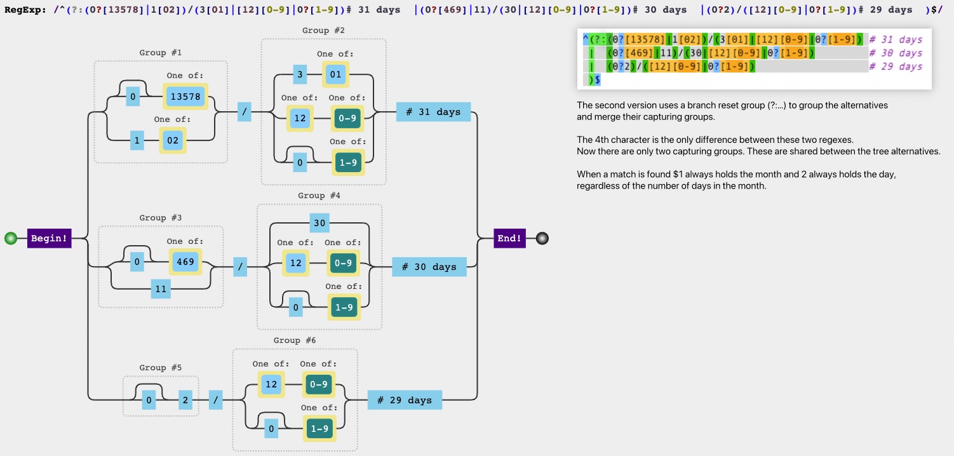This screenshot has height=456, width=954.
Task: Click the 0-9 range box in Group #6
Action: click(319, 385)
